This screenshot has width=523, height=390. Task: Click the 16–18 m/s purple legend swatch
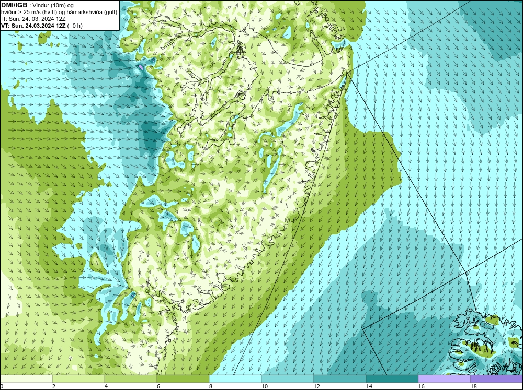click(x=444, y=379)
